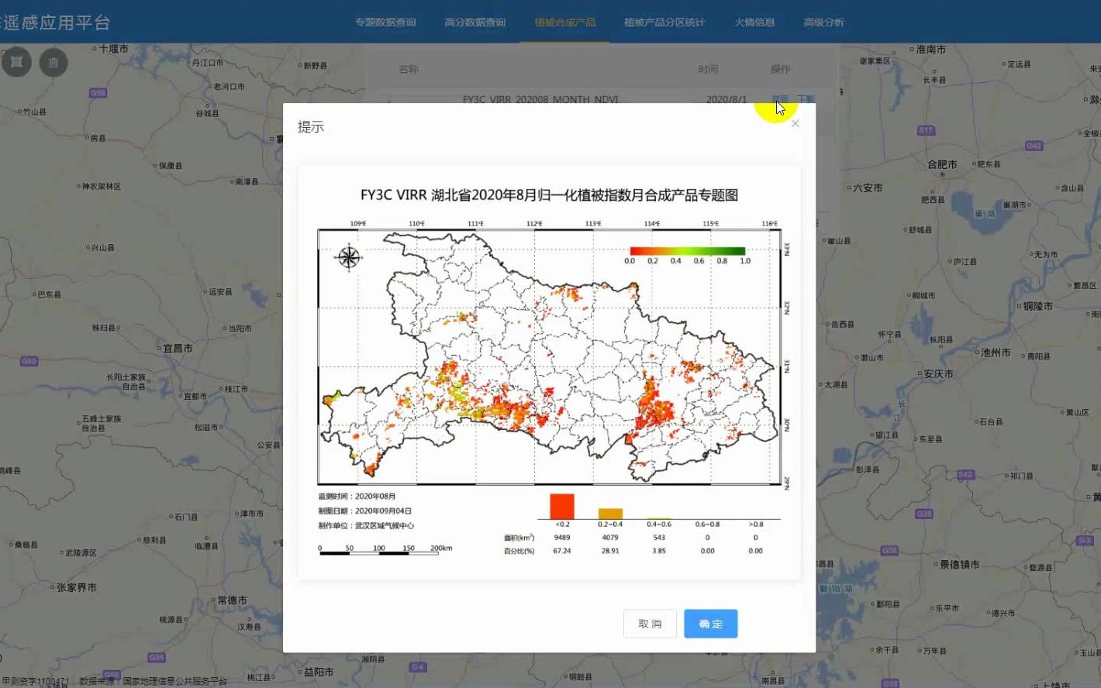Viewport: 1101px width, 688px height.
Task: Click the FY3C_VIRR_202008_MONTH_NDVI row name
Action: tap(540, 100)
